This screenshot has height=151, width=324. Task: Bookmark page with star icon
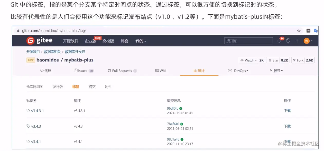[x=299, y=31]
